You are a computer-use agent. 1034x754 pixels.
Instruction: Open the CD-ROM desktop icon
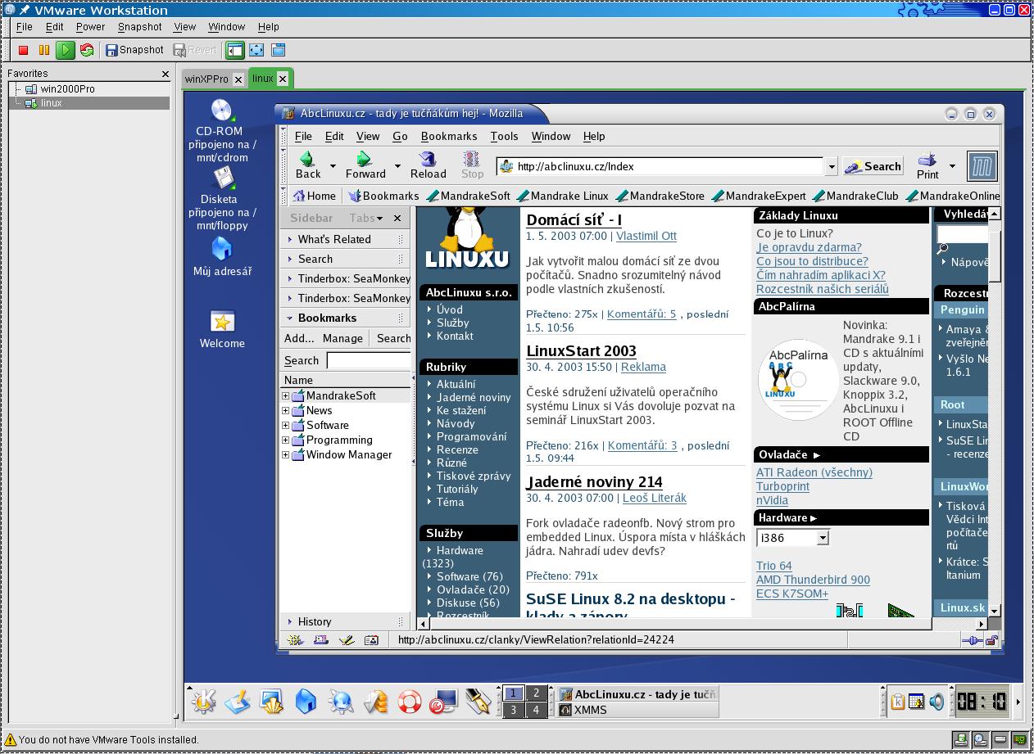(222, 130)
